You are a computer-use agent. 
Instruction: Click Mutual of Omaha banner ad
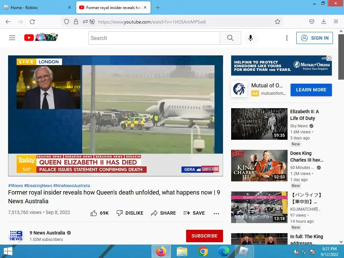(x=282, y=66)
